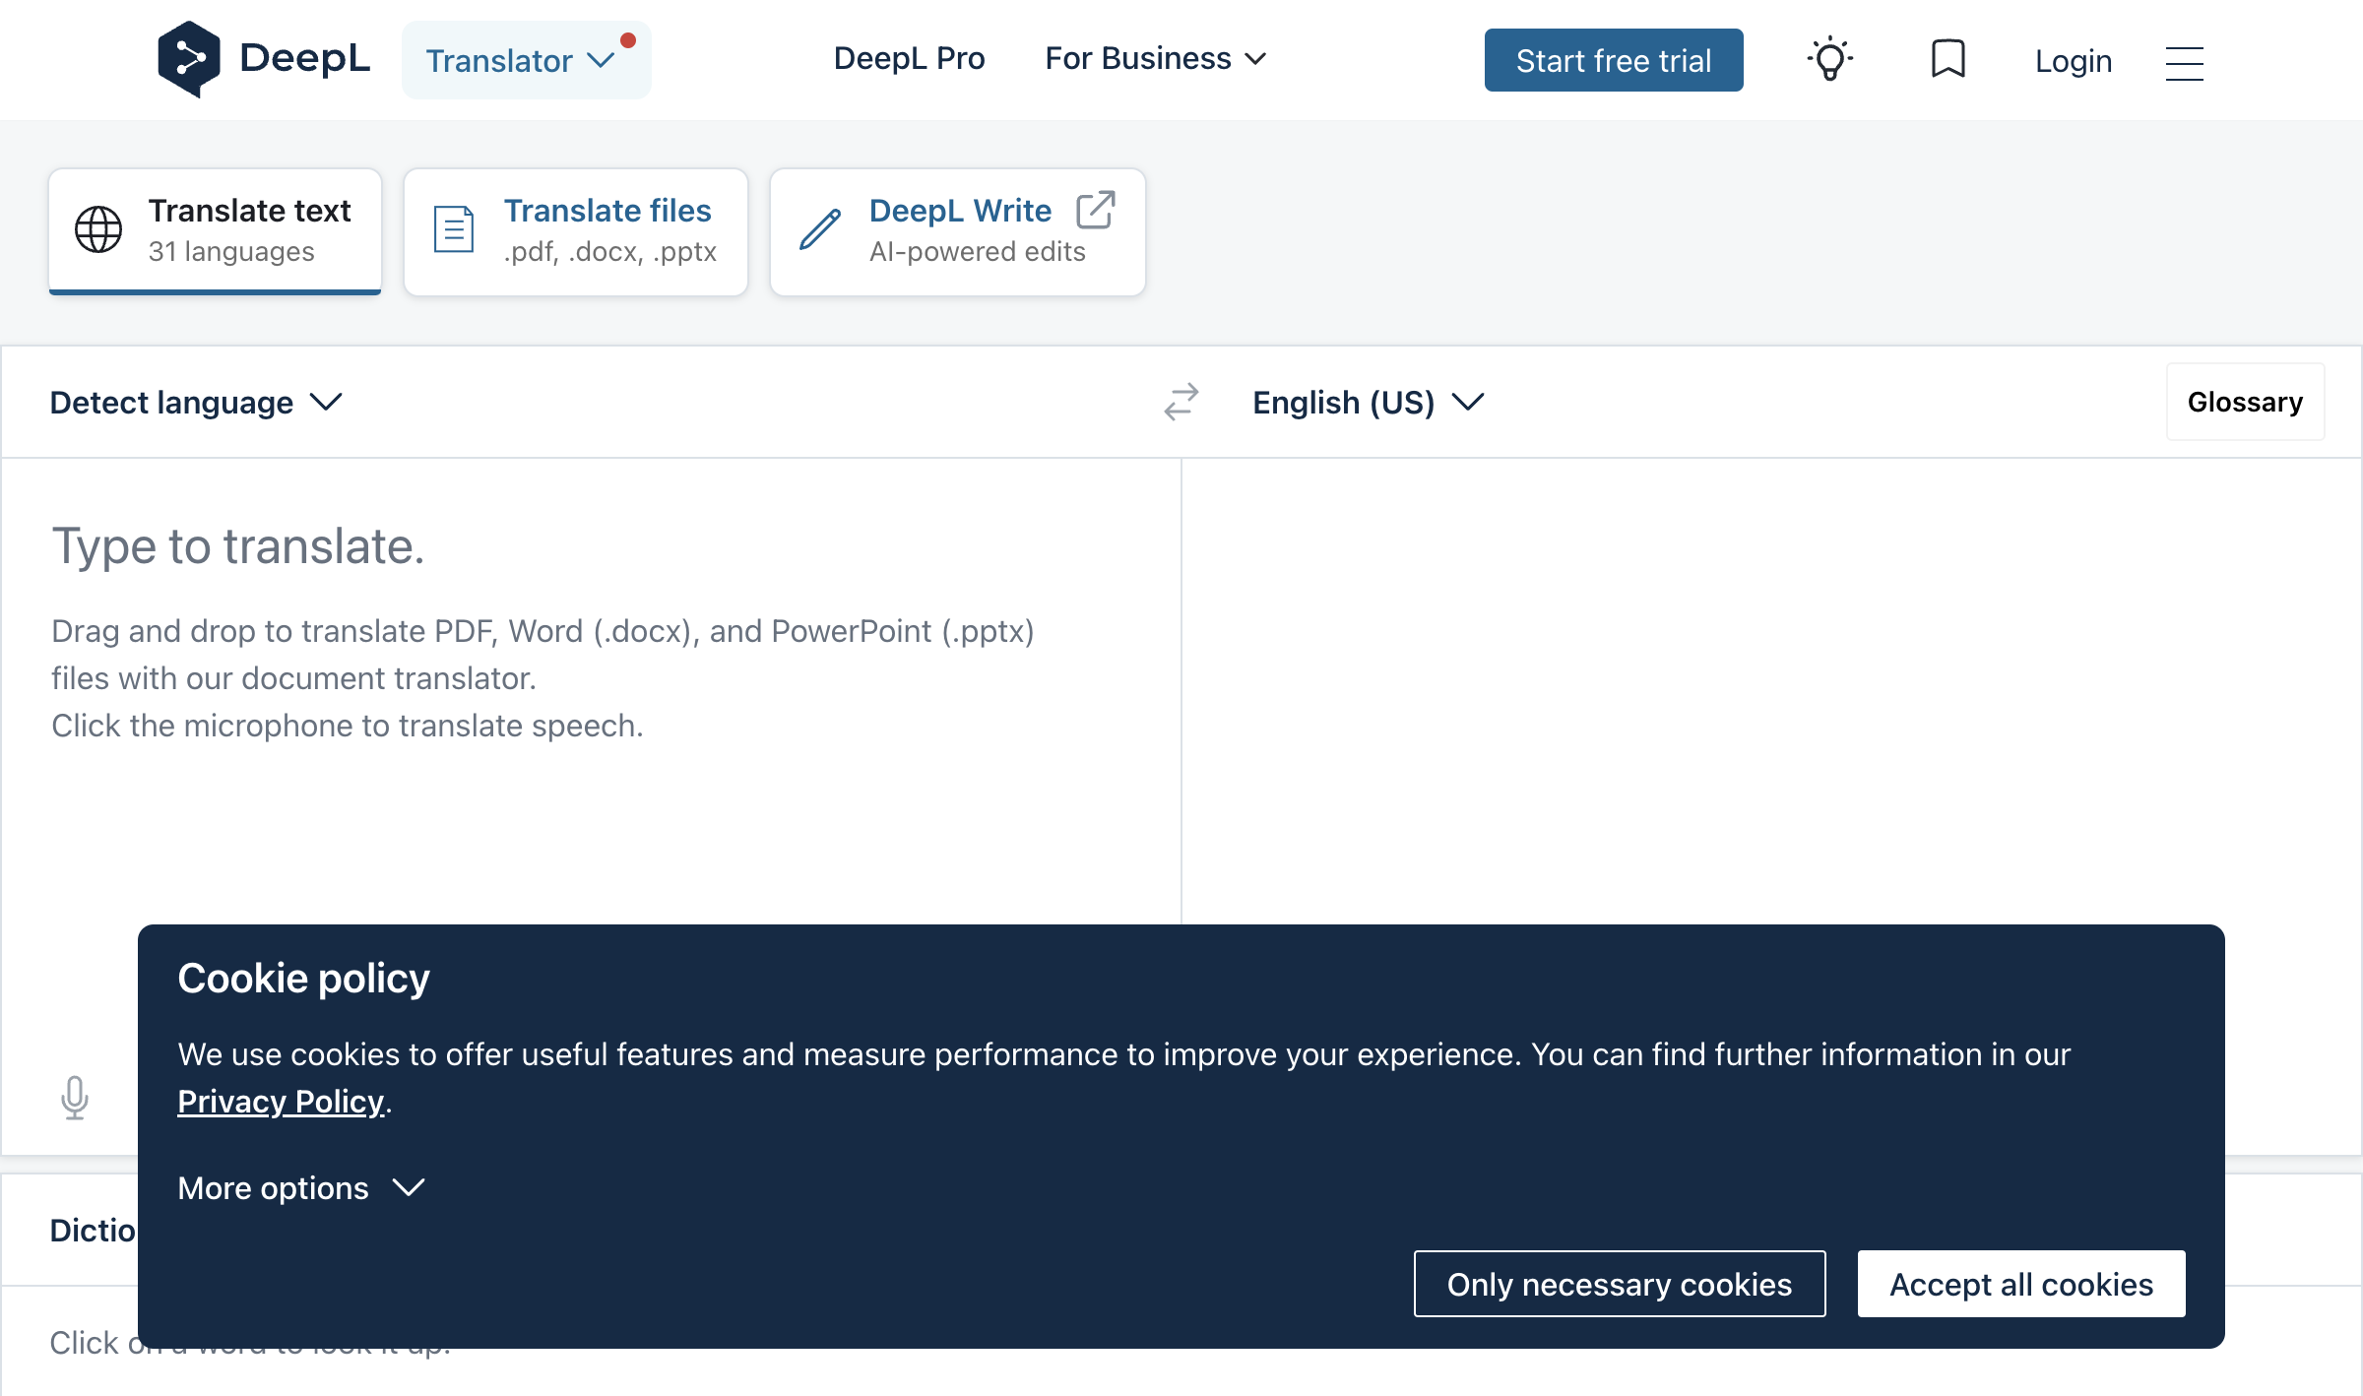Click the Type to translate input area
The image size is (2363, 1396).
[x=591, y=689]
